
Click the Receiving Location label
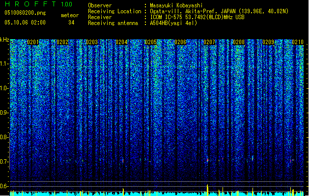114,11
